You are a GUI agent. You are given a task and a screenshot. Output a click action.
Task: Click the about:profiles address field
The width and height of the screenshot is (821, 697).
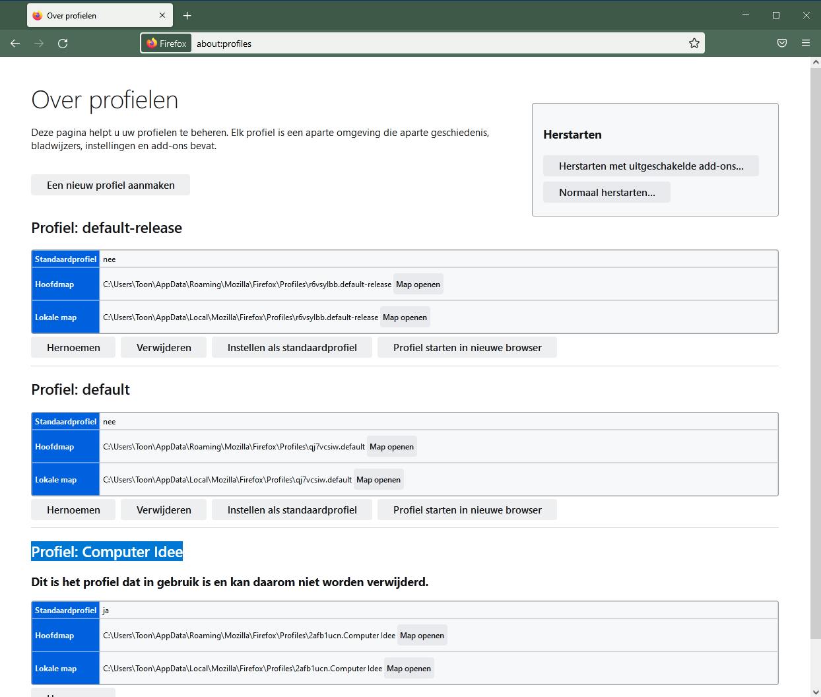pyautogui.click(x=436, y=44)
